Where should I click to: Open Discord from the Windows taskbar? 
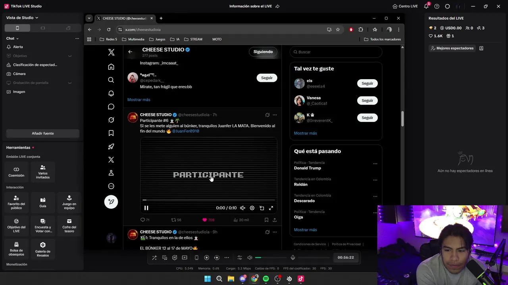tap(242, 279)
